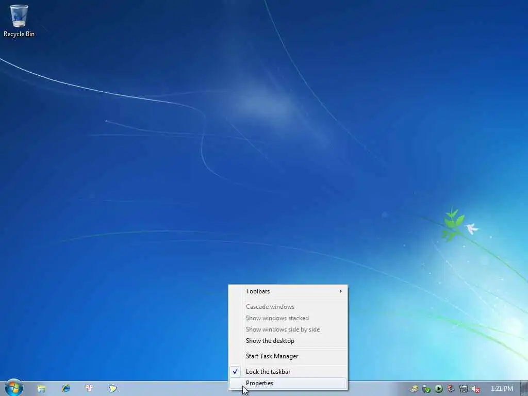The height and width of the screenshot is (396, 528).
Task: Select Show the desktop menu item
Action: [288, 341]
